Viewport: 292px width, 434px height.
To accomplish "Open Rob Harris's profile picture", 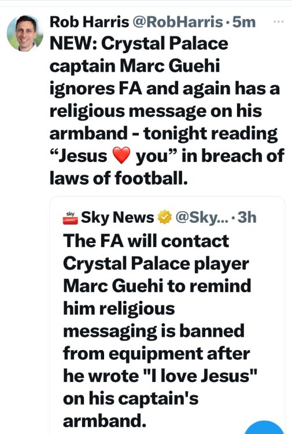I will click(25, 34).
